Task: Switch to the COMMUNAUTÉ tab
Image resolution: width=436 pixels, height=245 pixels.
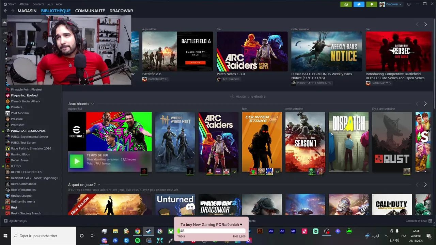Action: [x=90, y=11]
